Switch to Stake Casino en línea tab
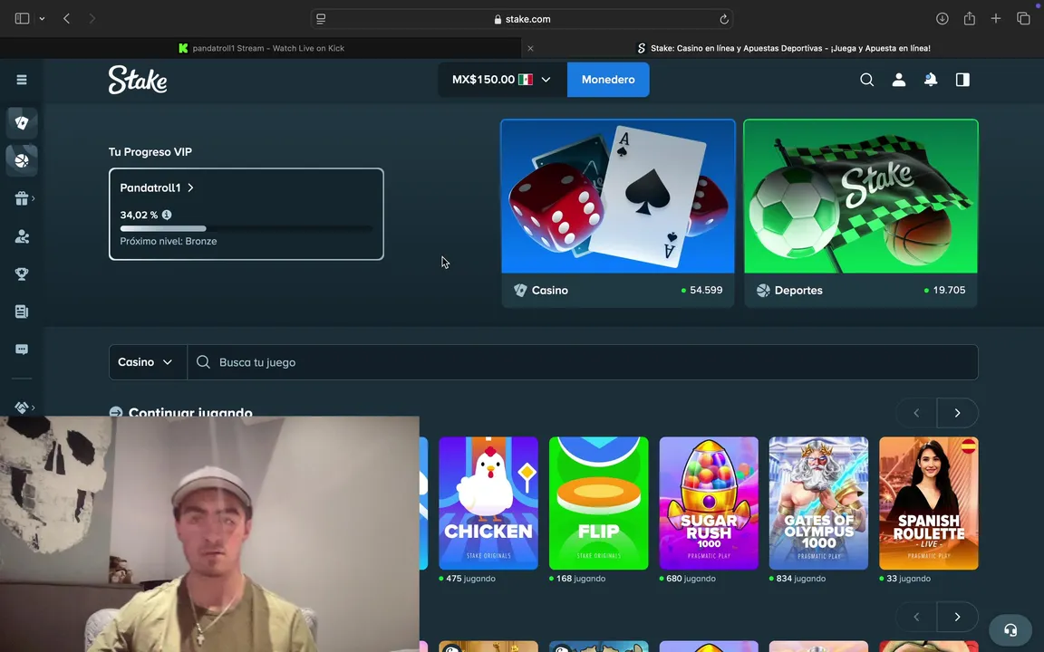1044x652 pixels. 783,48
